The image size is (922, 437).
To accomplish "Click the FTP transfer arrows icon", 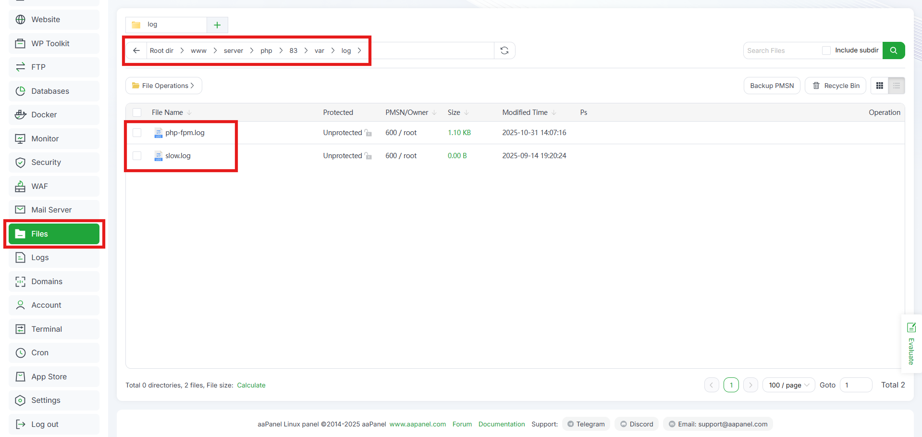I will 20,67.
